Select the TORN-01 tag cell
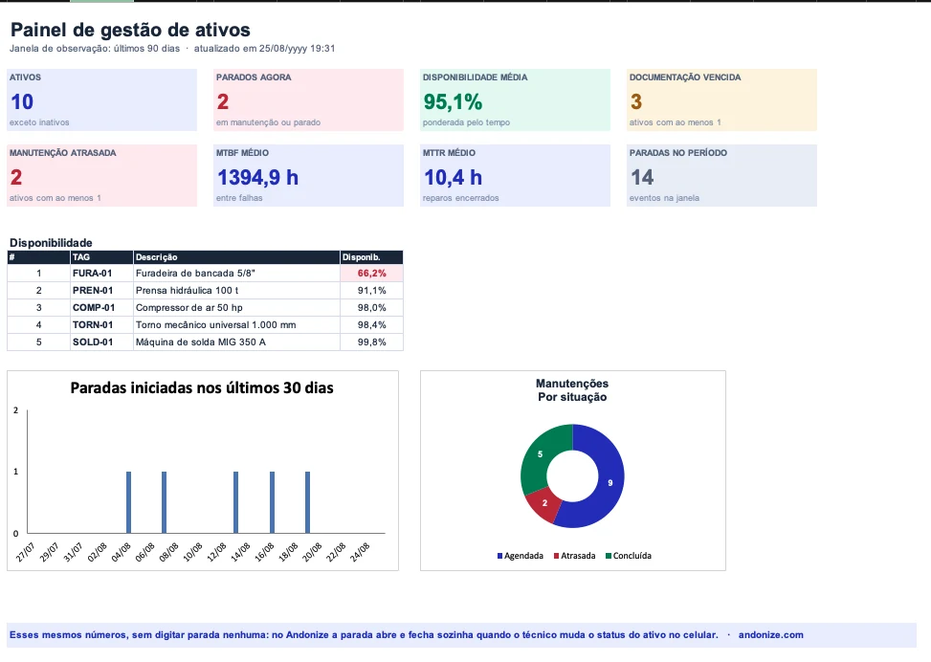Image resolution: width=931 pixels, height=662 pixels. tap(101, 324)
